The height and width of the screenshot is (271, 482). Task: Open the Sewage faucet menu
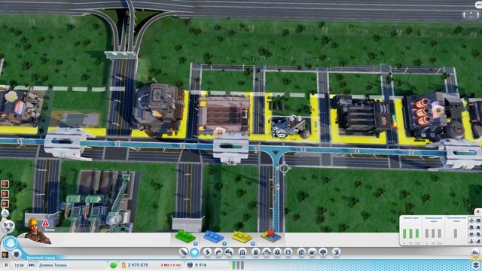[x=229, y=253]
